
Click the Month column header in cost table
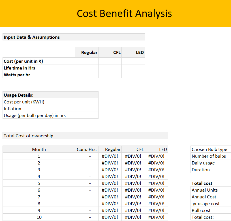39,149
